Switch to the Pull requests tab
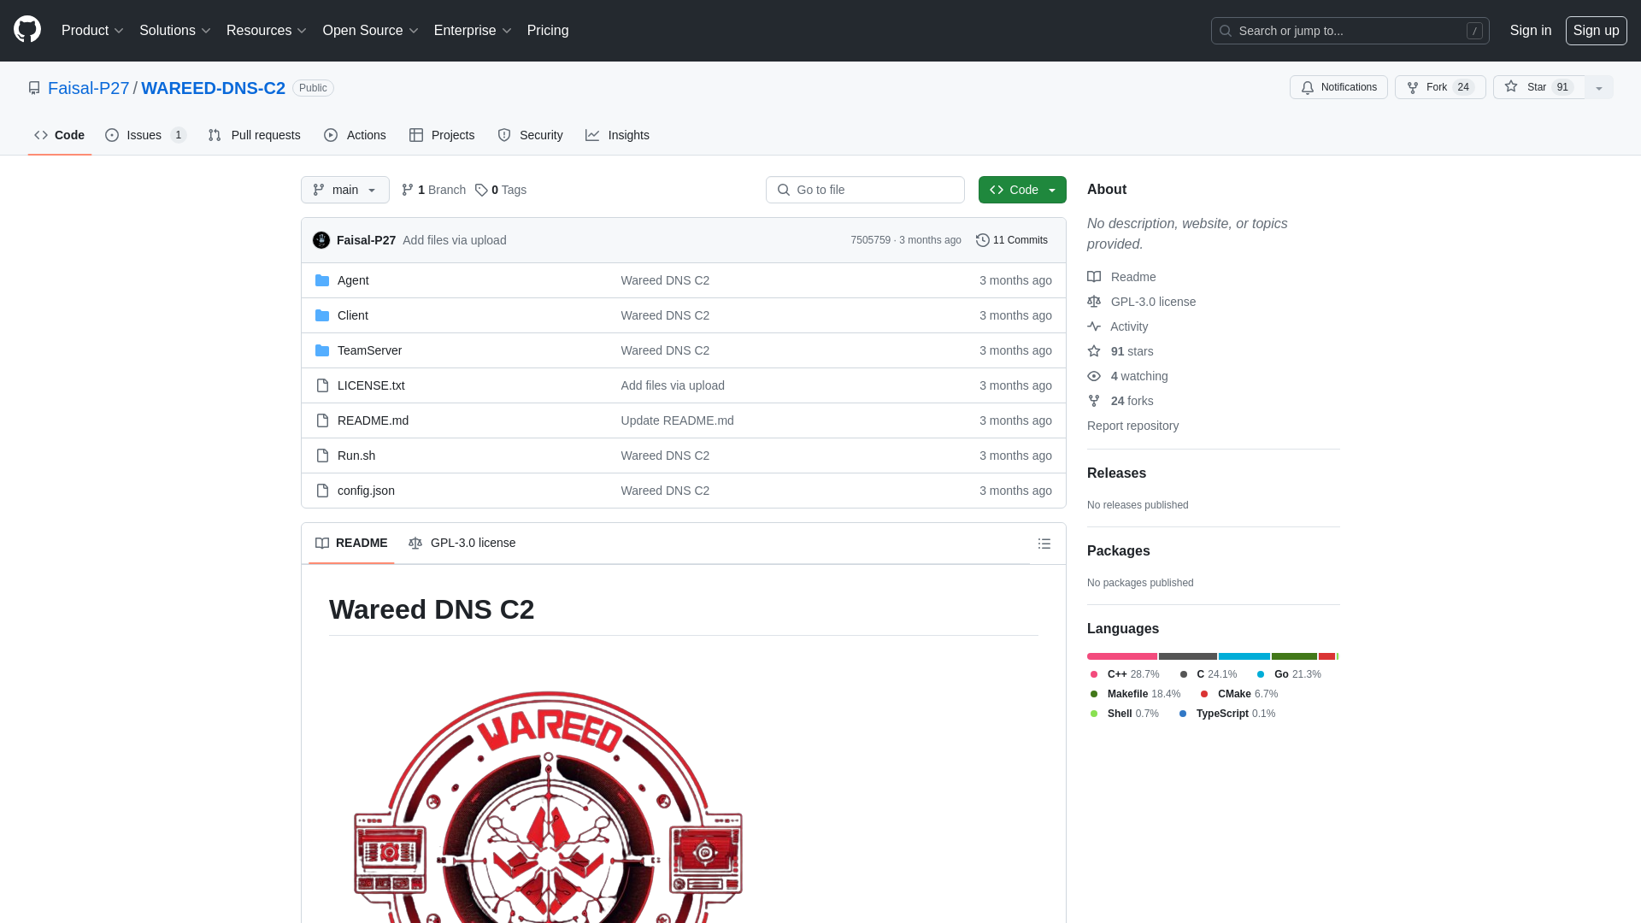1641x923 pixels. pyautogui.click(x=255, y=135)
